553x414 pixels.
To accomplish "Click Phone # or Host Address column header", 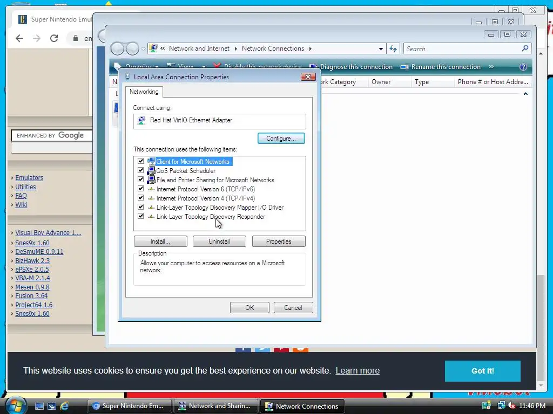I will [x=493, y=82].
